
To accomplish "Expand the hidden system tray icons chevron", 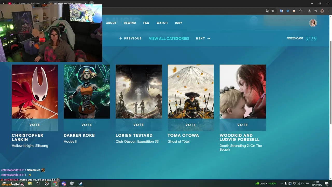I will pyautogui.click(x=281, y=184).
